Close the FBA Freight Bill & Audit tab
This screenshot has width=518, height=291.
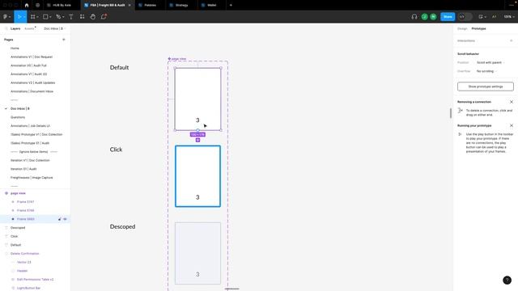click(x=129, y=6)
